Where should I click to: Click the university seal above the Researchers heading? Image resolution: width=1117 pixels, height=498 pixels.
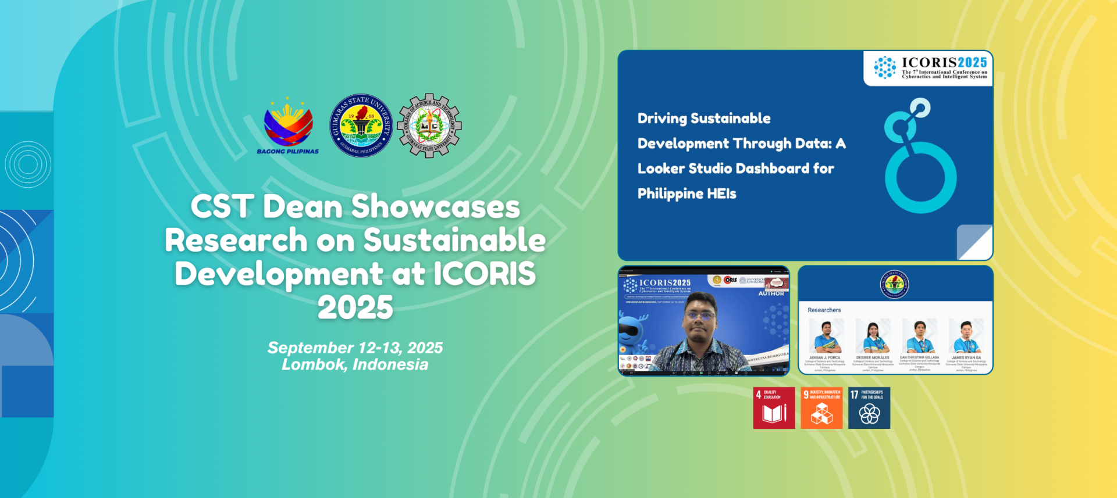tap(895, 284)
